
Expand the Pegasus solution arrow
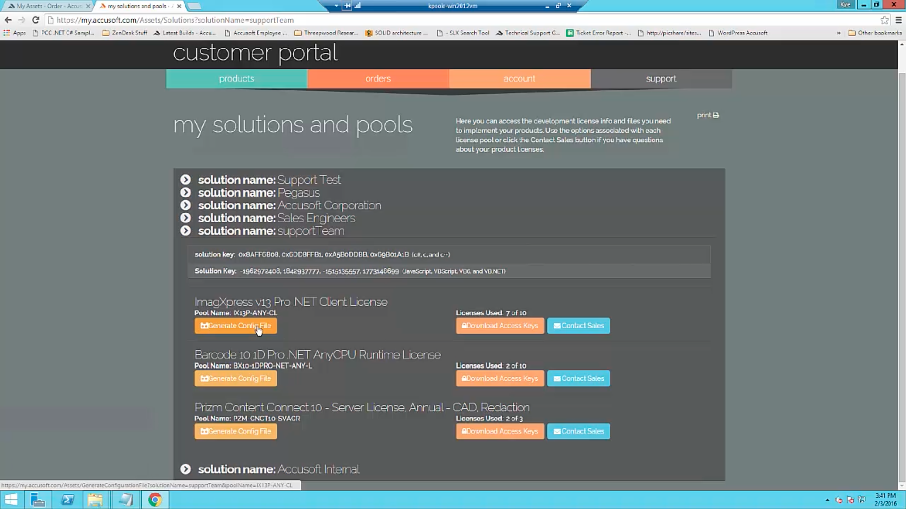tap(185, 192)
